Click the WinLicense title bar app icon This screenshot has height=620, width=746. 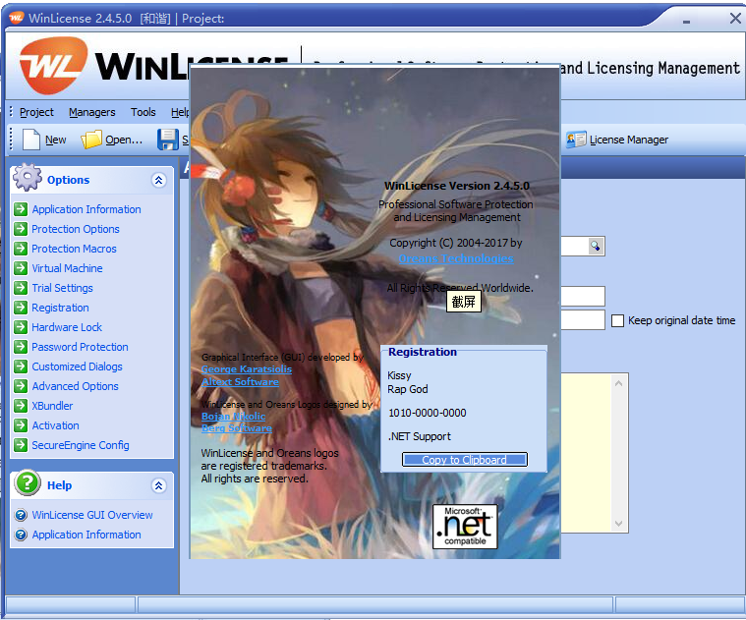[16, 18]
